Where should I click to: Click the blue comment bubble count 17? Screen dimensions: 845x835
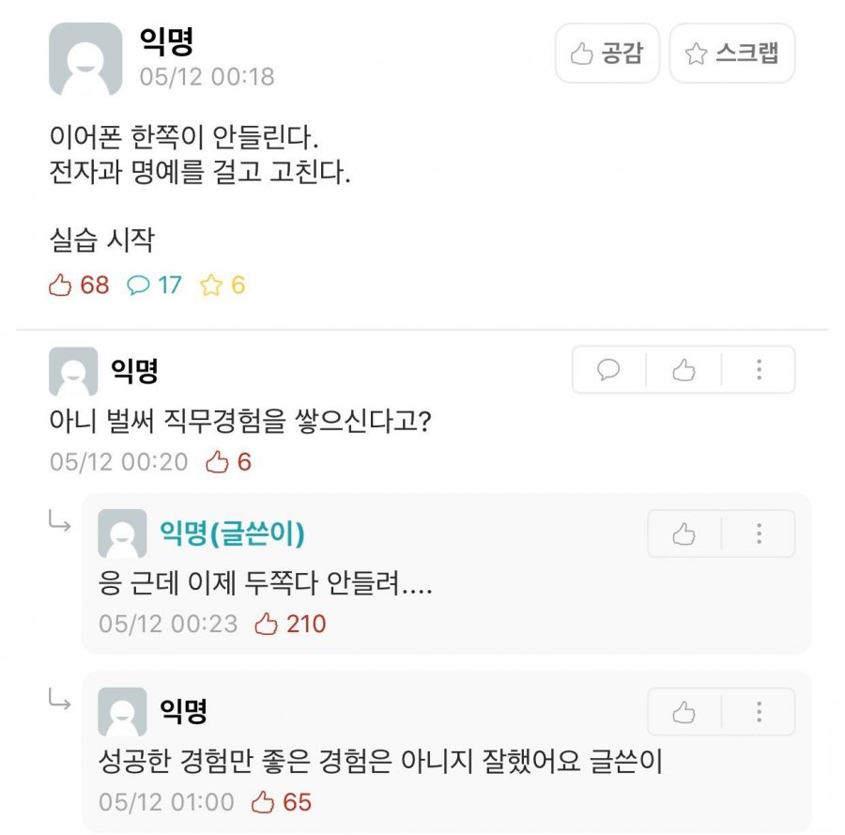(155, 285)
